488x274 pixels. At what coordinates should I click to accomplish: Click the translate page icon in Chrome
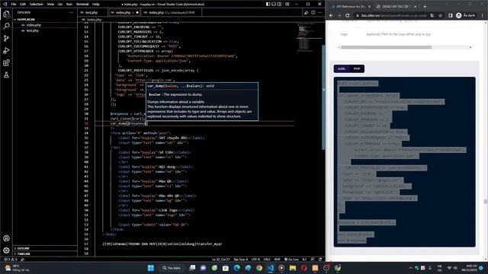432,15
